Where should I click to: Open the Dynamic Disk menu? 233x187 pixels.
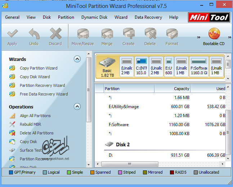[x=94, y=17]
